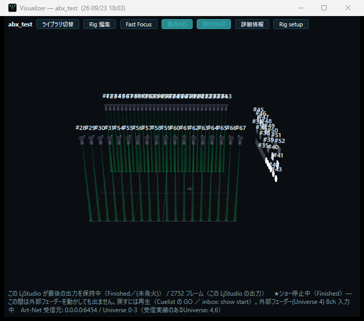Select the fixture under label #28
This screenshot has height=321, width=364.
tap(82, 140)
